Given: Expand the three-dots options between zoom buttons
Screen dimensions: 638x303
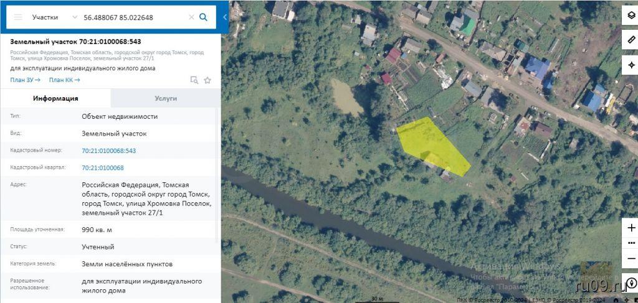Looking at the screenshot, I should [631, 243].
